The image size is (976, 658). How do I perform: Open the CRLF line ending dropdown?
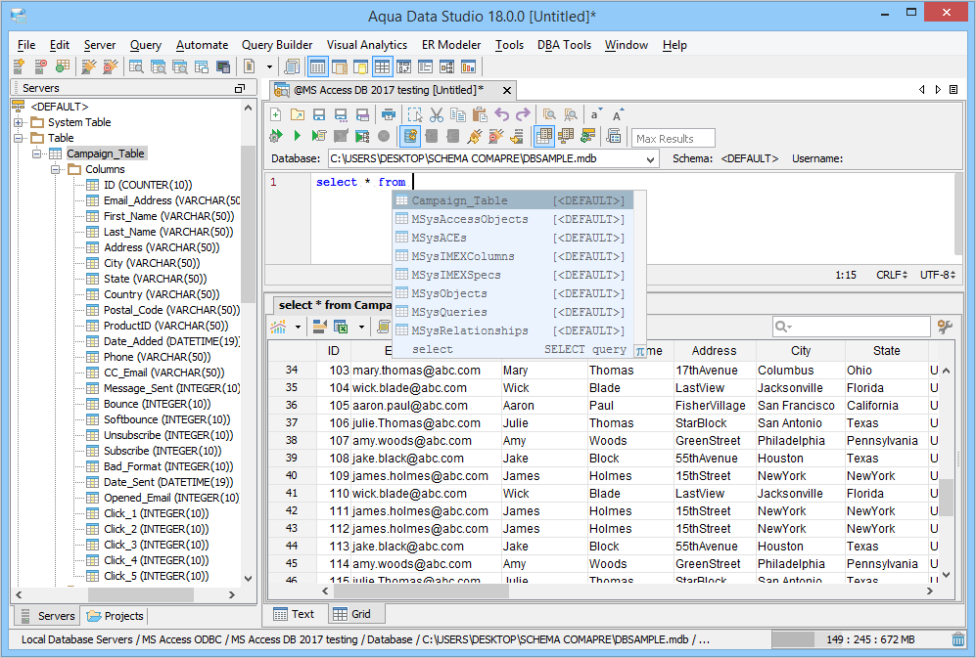click(x=892, y=276)
